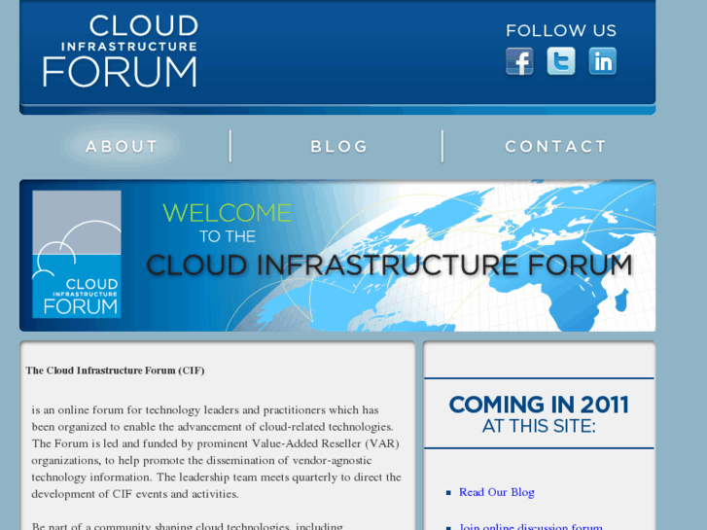Open the Twitter follow icon

point(561,61)
